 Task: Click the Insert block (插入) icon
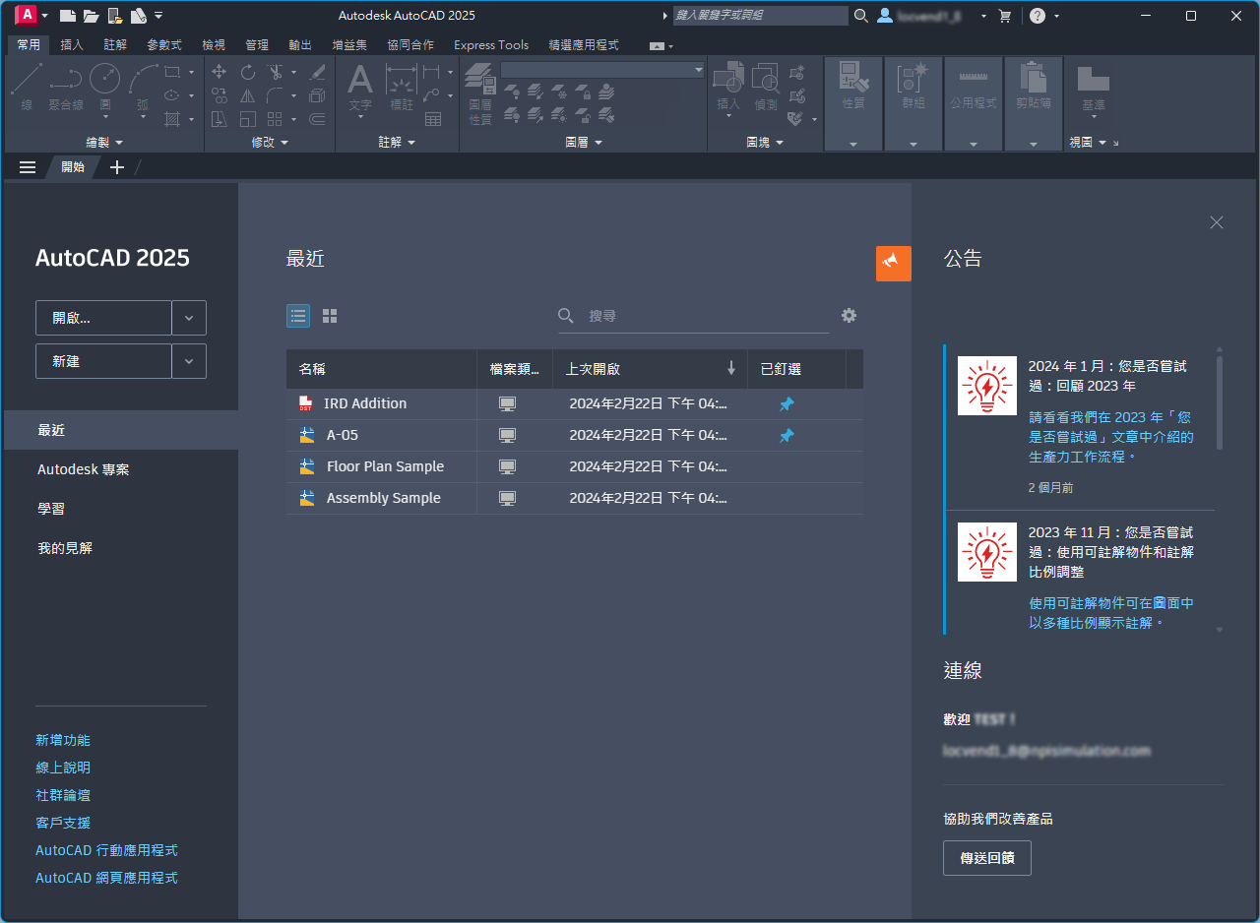point(727,88)
